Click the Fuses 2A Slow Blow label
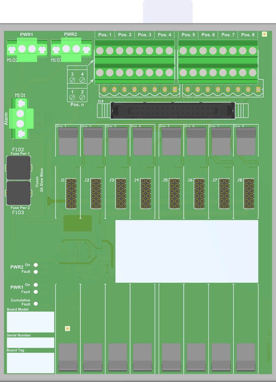This screenshot has height=382, width=276. pyautogui.click(x=40, y=180)
